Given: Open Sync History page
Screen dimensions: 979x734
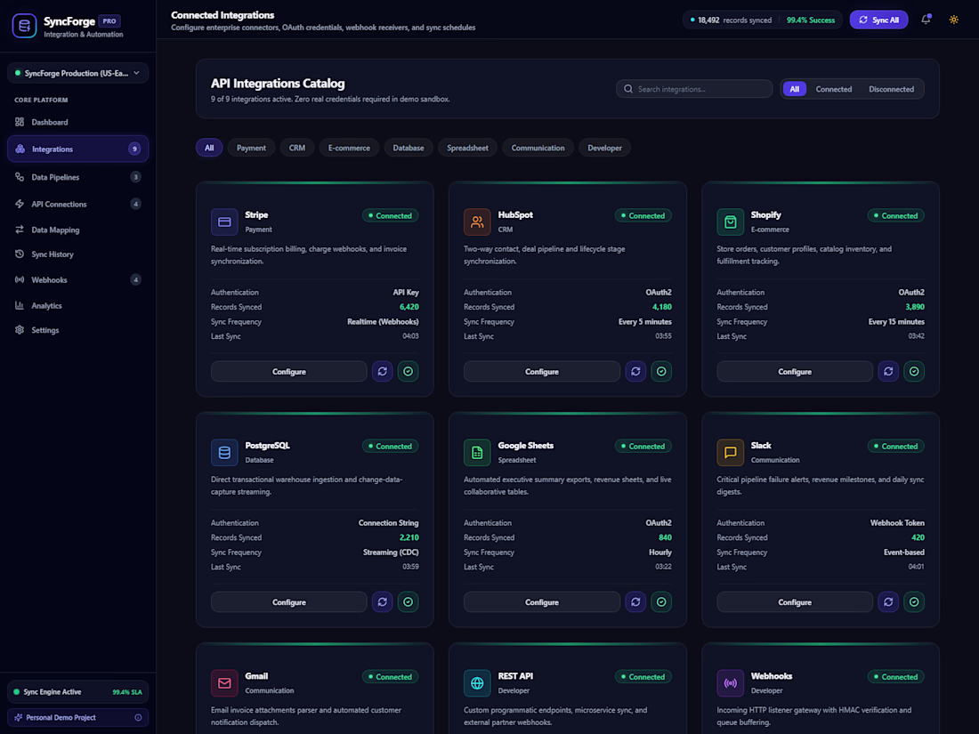Looking at the screenshot, I should click(x=78, y=254).
